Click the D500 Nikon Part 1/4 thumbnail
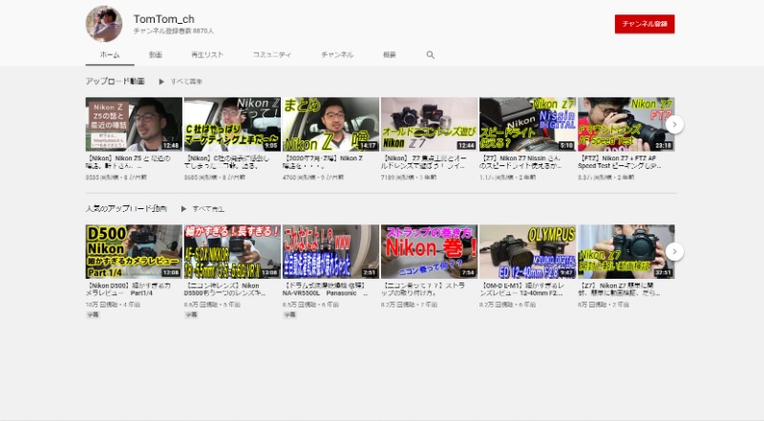This screenshot has height=421, width=764. point(134,251)
